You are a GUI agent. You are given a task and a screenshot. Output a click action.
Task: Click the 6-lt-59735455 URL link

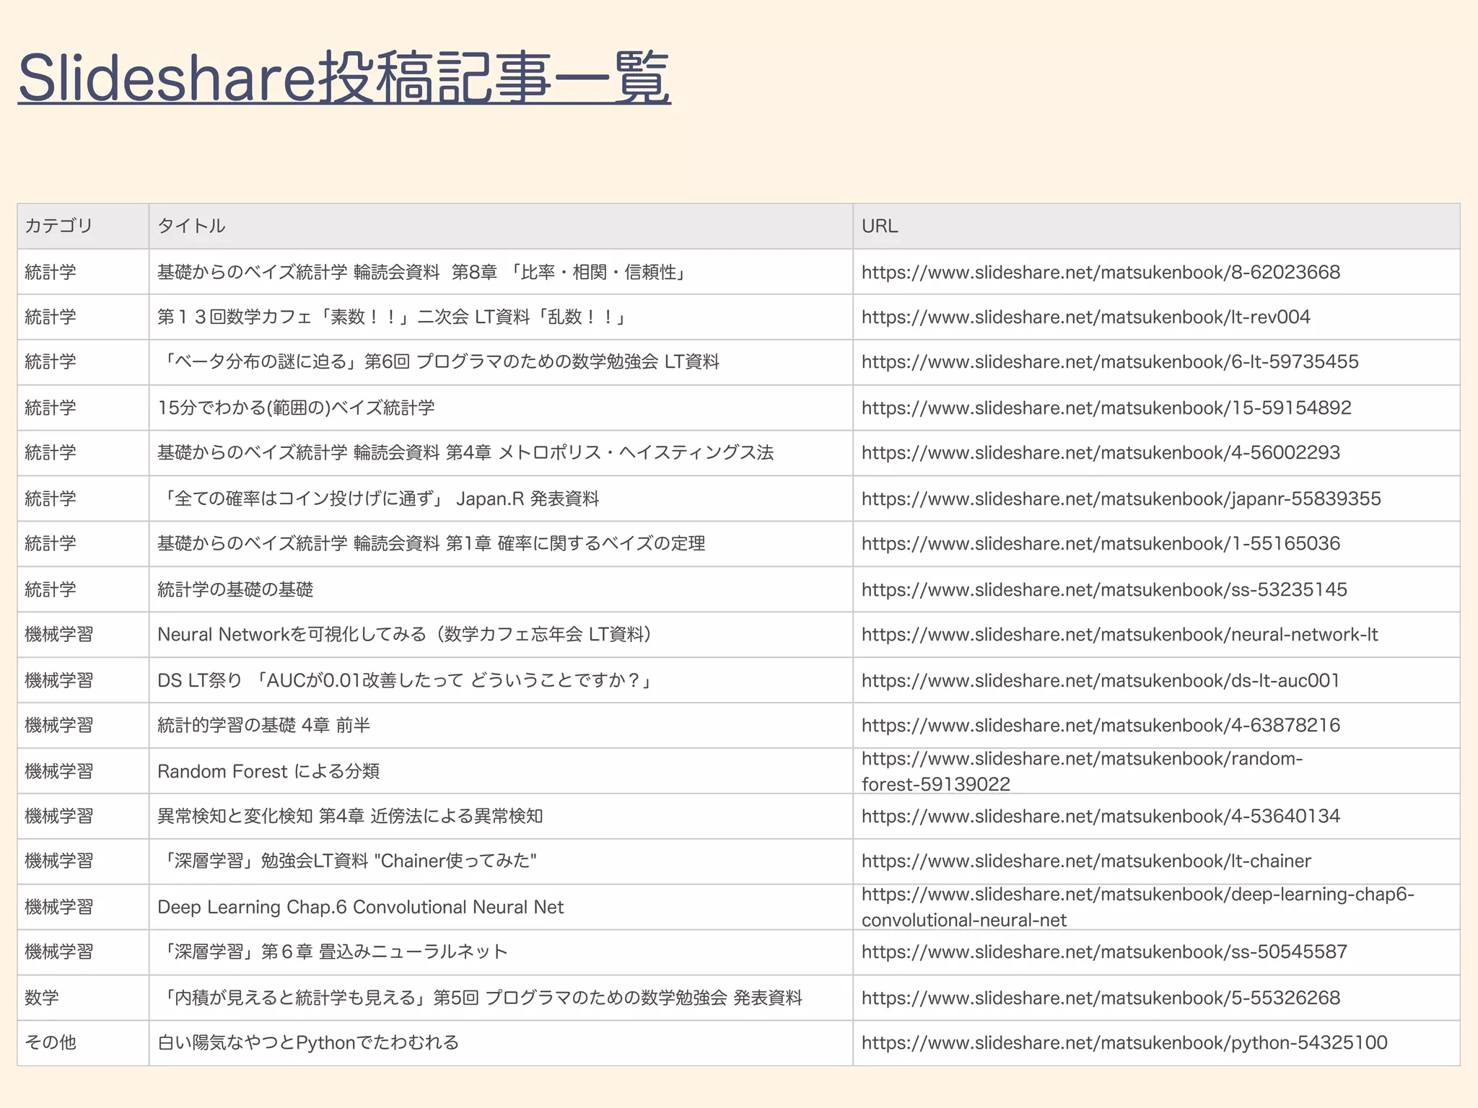1109,362
